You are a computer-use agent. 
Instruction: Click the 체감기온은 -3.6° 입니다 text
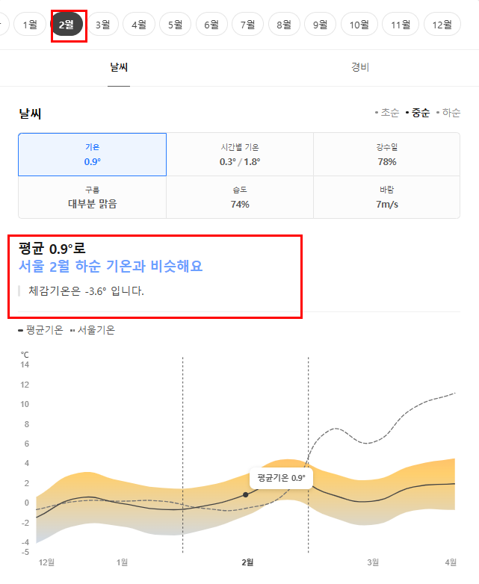(x=86, y=291)
